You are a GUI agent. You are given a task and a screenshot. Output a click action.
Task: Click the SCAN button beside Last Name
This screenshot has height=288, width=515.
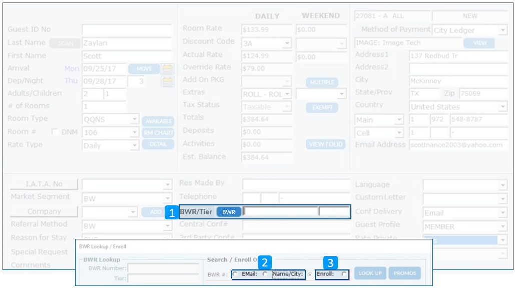click(x=65, y=43)
